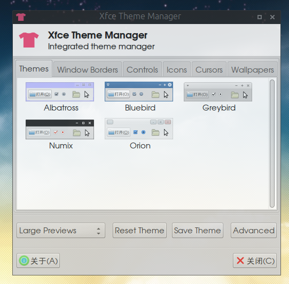Select the Albatross theme preview
This screenshot has height=284, width=289.
(x=60, y=92)
